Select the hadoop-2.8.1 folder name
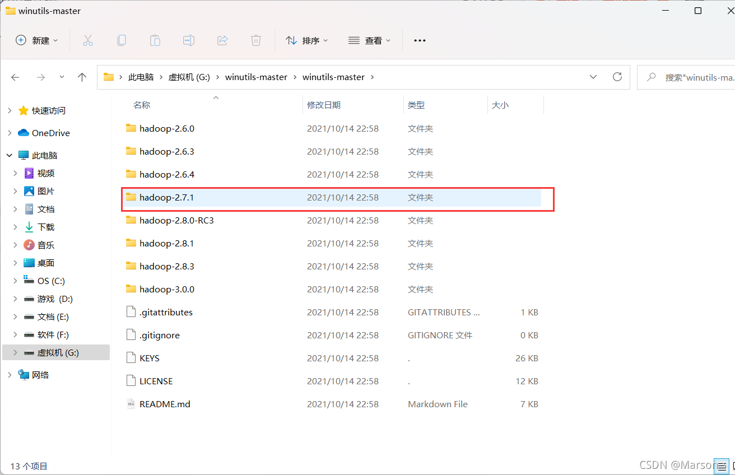The height and width of the screenshot is (475, 735). (x=167, y=243)
